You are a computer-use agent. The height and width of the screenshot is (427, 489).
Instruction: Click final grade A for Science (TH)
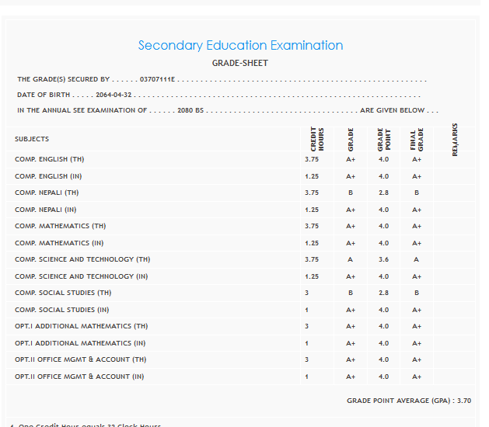click(417, 260)
